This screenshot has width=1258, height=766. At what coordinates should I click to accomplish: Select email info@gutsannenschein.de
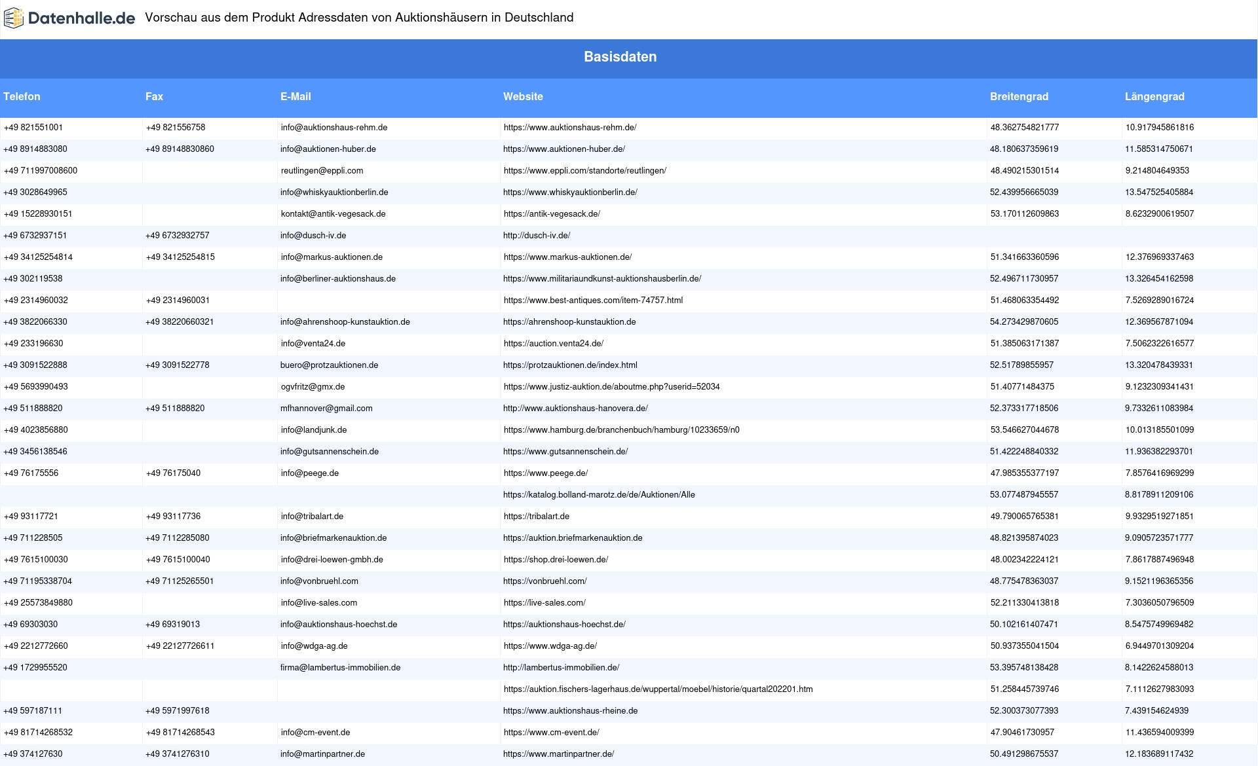[x=330, y=452]
